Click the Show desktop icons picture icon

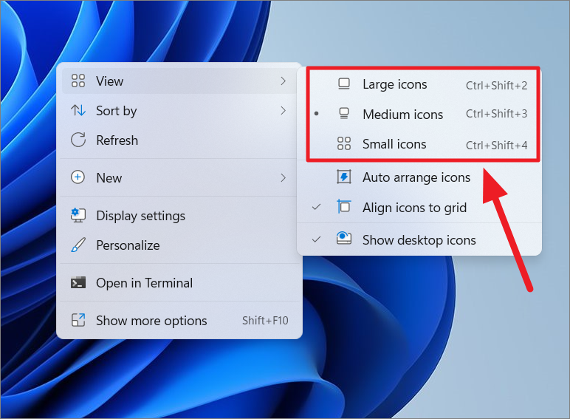click(x=344, y=239)
